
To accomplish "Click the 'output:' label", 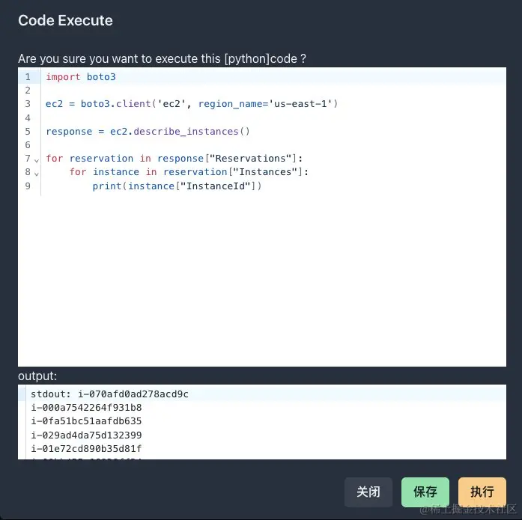I will pyautogui.click(x=37, y=376).
